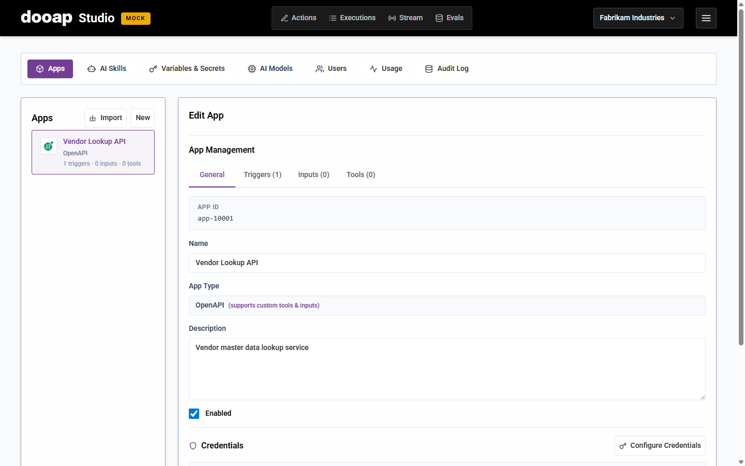The height and width of the screenshot is (466, 745).
Task: Click the Import download icon
Action: click(93, 118)
